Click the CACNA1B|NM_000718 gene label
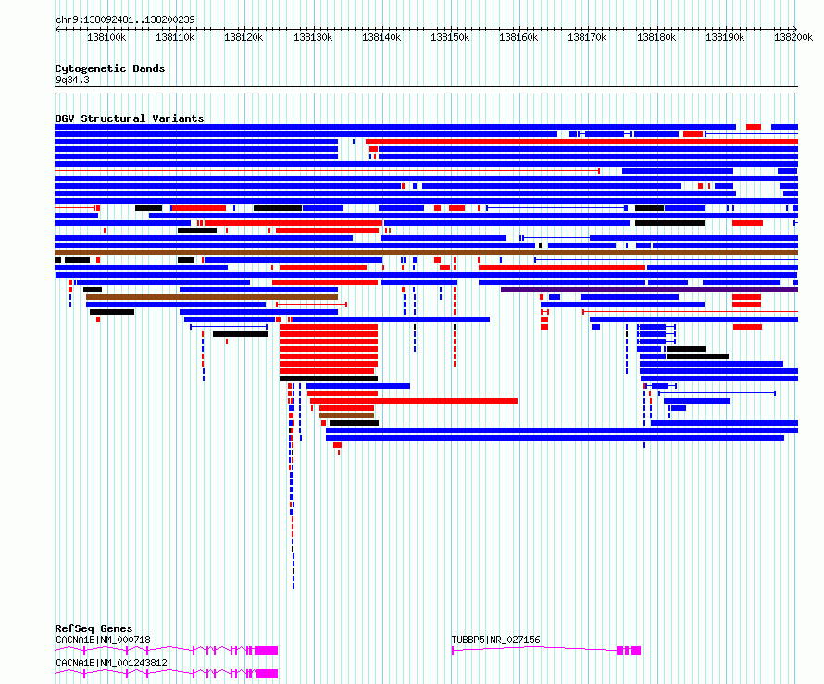The width and height of the screenshot is (824, 684). 103,640
